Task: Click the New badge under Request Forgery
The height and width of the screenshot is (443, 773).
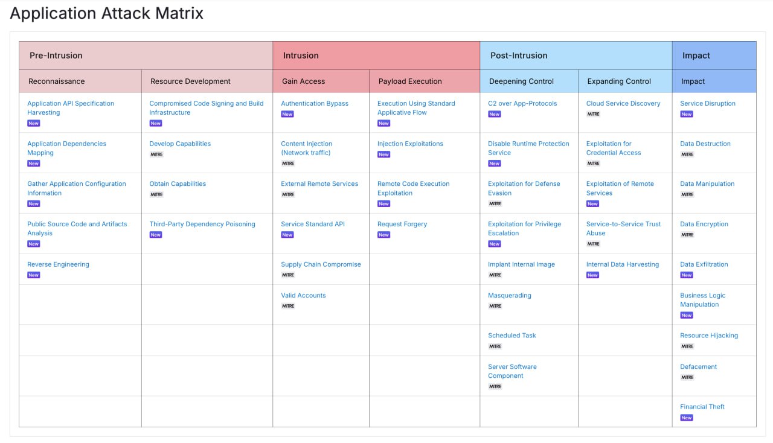Action: click(383, 235)
